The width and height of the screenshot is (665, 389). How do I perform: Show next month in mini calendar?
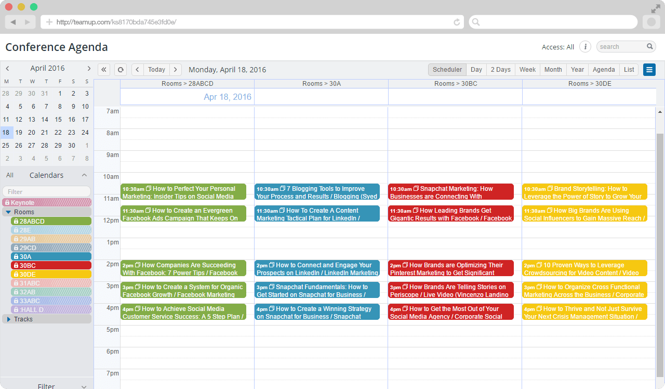pyautogui.click(x=89, y=68)
